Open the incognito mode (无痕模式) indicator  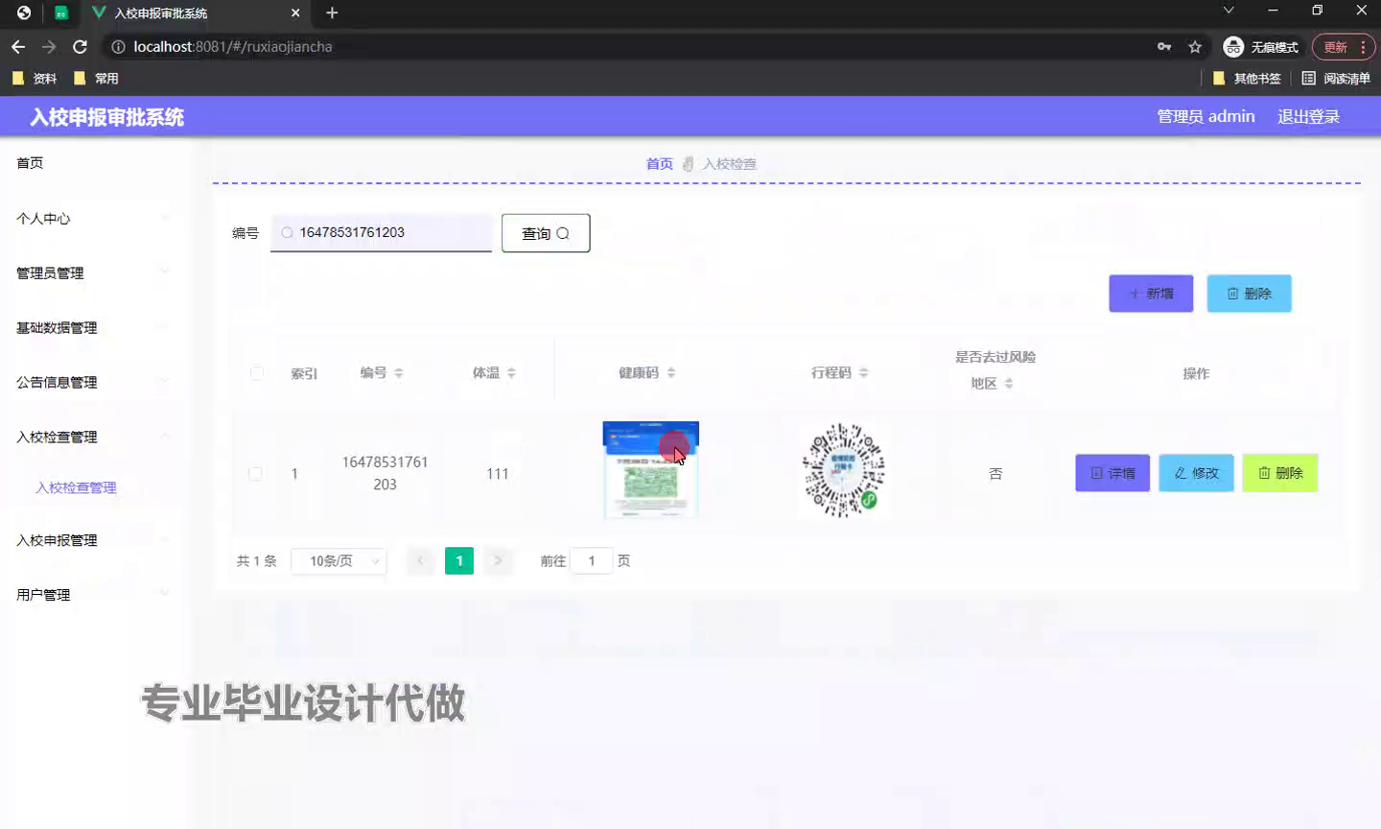click(1262, 46)
